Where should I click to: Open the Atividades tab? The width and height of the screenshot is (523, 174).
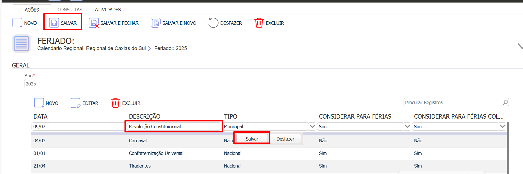(108, 10)
